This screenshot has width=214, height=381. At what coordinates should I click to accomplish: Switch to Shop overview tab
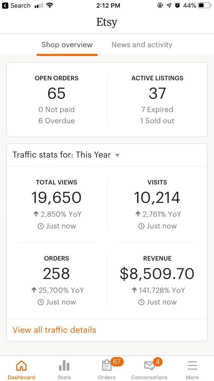coord(67,45)
